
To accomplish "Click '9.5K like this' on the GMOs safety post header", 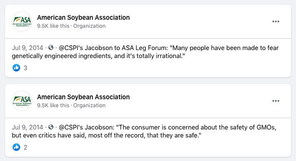I will 53,105.
